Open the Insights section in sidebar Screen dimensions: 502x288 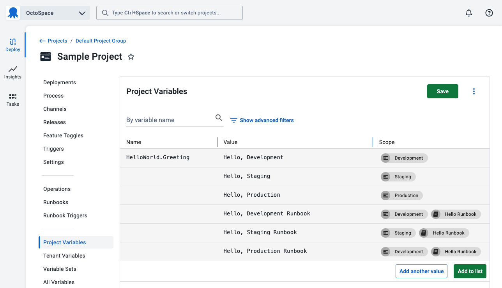[x=13, y=72]
